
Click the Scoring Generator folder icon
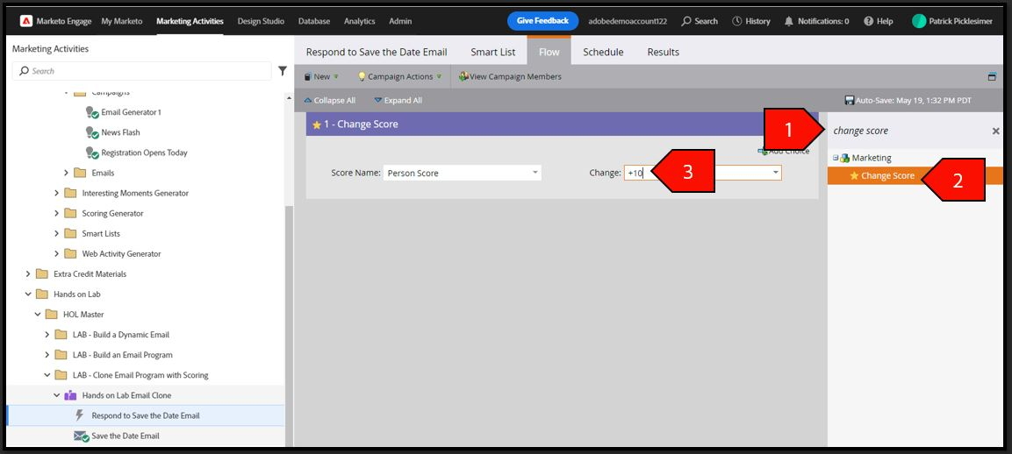[x=70, y=214]
